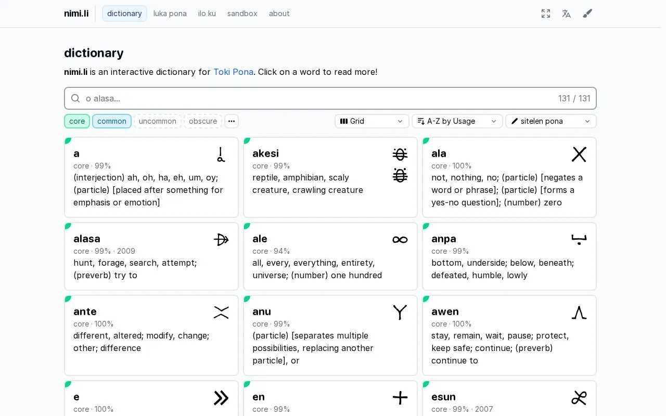
Task: Enable the obscure category filter
Action: point(203,121)
